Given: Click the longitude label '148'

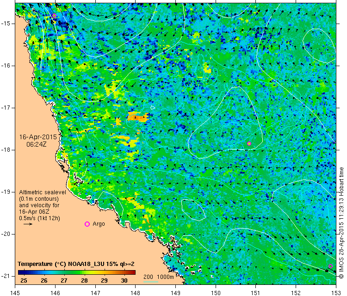Looking at the screenshot, I should (136, 293).
